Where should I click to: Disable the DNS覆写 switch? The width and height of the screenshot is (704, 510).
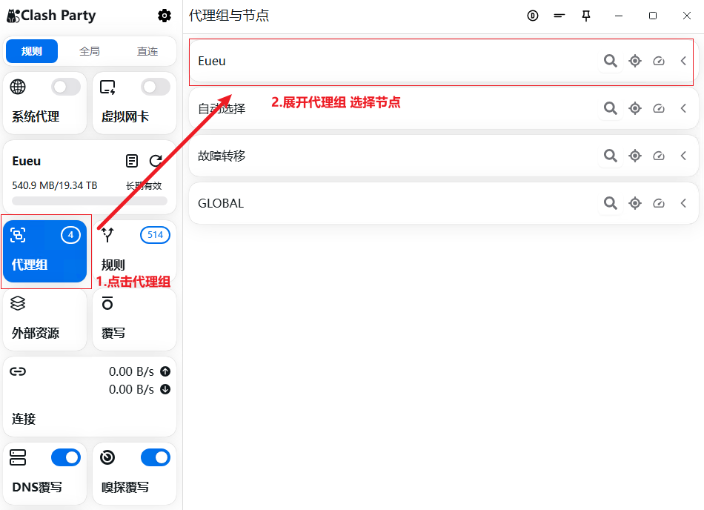click(x=66, y=458)
